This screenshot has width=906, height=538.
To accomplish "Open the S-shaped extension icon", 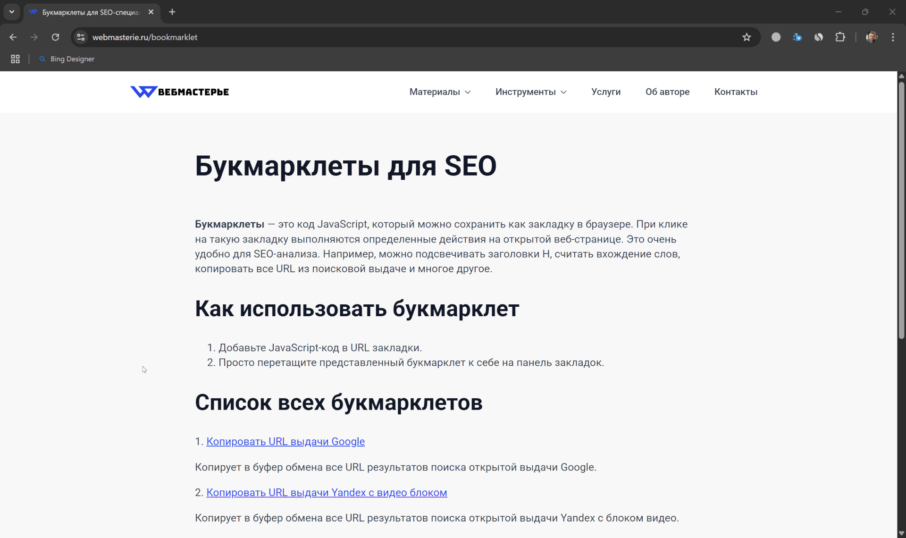I will 819,37.
